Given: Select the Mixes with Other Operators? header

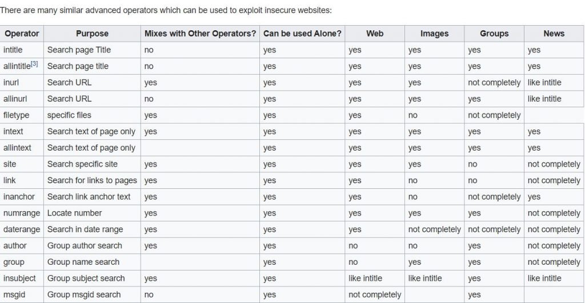Looking at the screenshot, I should point(200,34).
